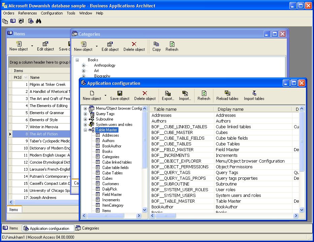Click the Import tables button
This screenshot has width=314, height=242.
point(254,96)
